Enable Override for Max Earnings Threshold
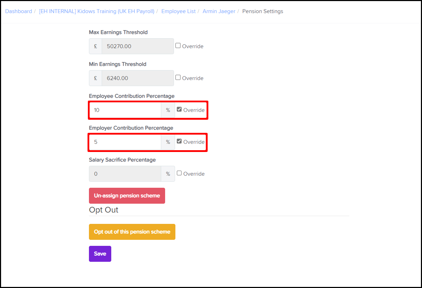Image resolution: width=422 pixels, height=288 pixels. pos(178,46)
